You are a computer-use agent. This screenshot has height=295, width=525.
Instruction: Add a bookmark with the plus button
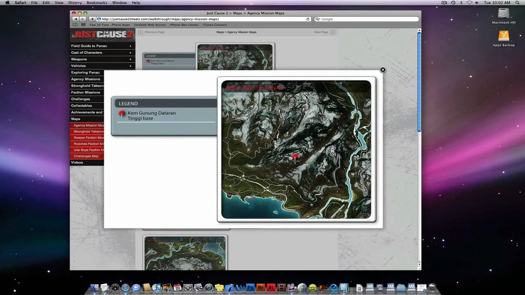pos(92,19)
